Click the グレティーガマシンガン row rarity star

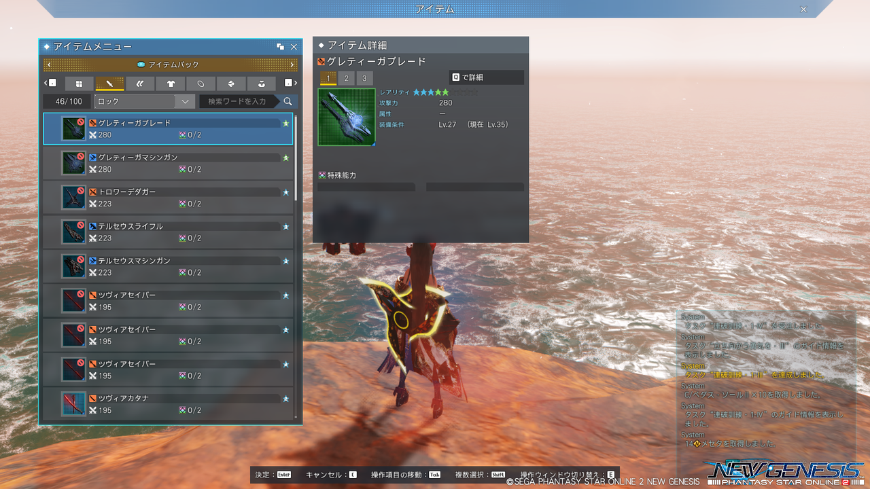[286, 158]
